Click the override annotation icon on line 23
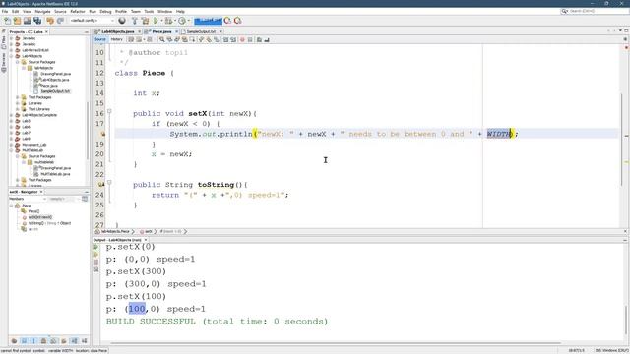The width and height of the screenshot is (630, 354). point(101,185)
